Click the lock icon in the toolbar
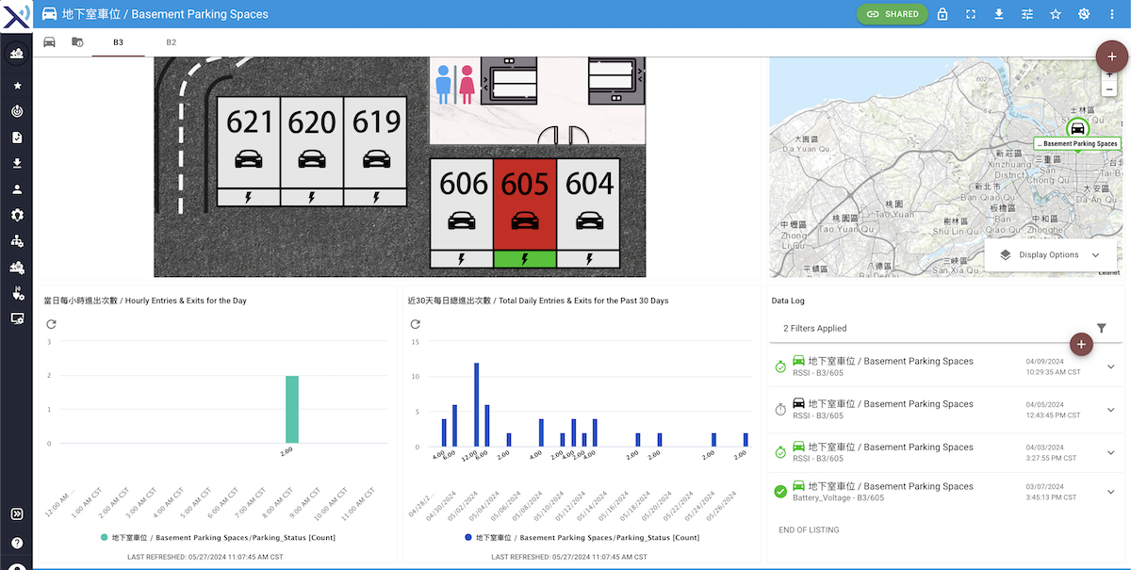The image size is (1131, 570). click(x=942, y=14)
